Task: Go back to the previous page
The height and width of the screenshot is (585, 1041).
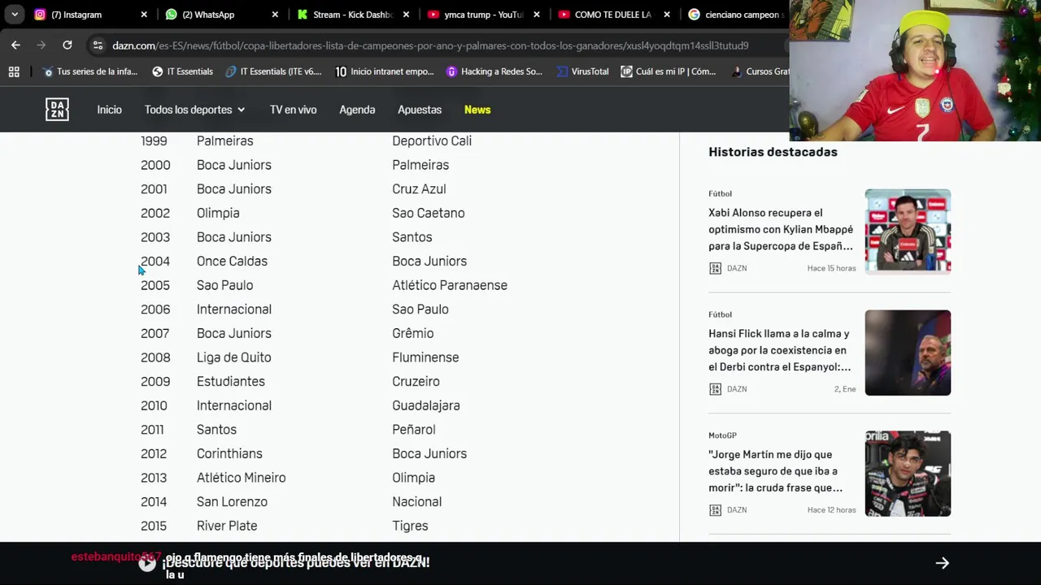Action: click(15, 45)
